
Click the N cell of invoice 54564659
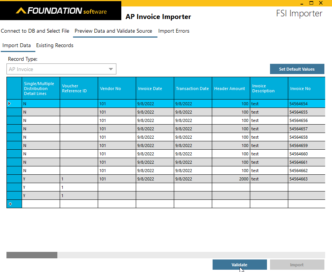(x=41, y=145)
